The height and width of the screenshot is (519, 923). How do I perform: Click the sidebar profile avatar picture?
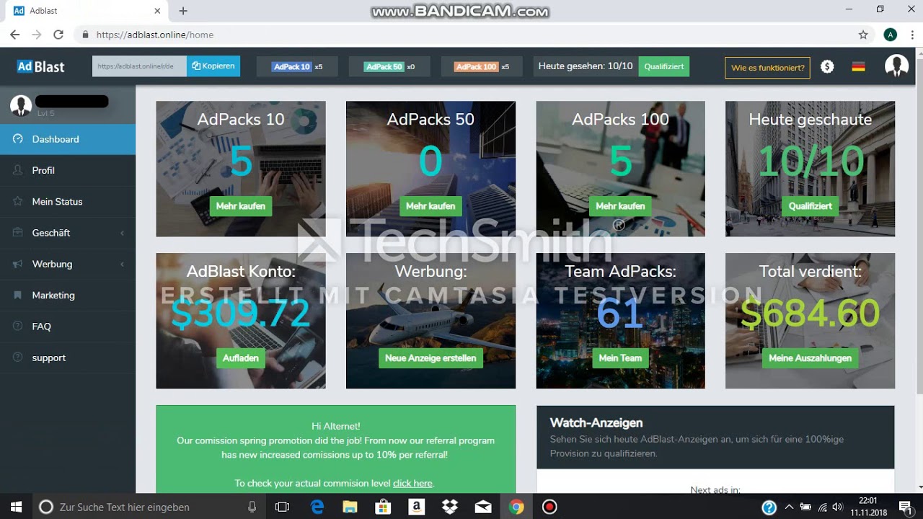20,105
